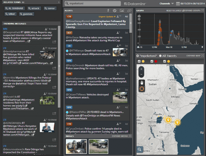This screenshot has height=156, width=206.
Task: Open @CitizenTVNews handle in alerts
Action: click(x=76, y=95)
